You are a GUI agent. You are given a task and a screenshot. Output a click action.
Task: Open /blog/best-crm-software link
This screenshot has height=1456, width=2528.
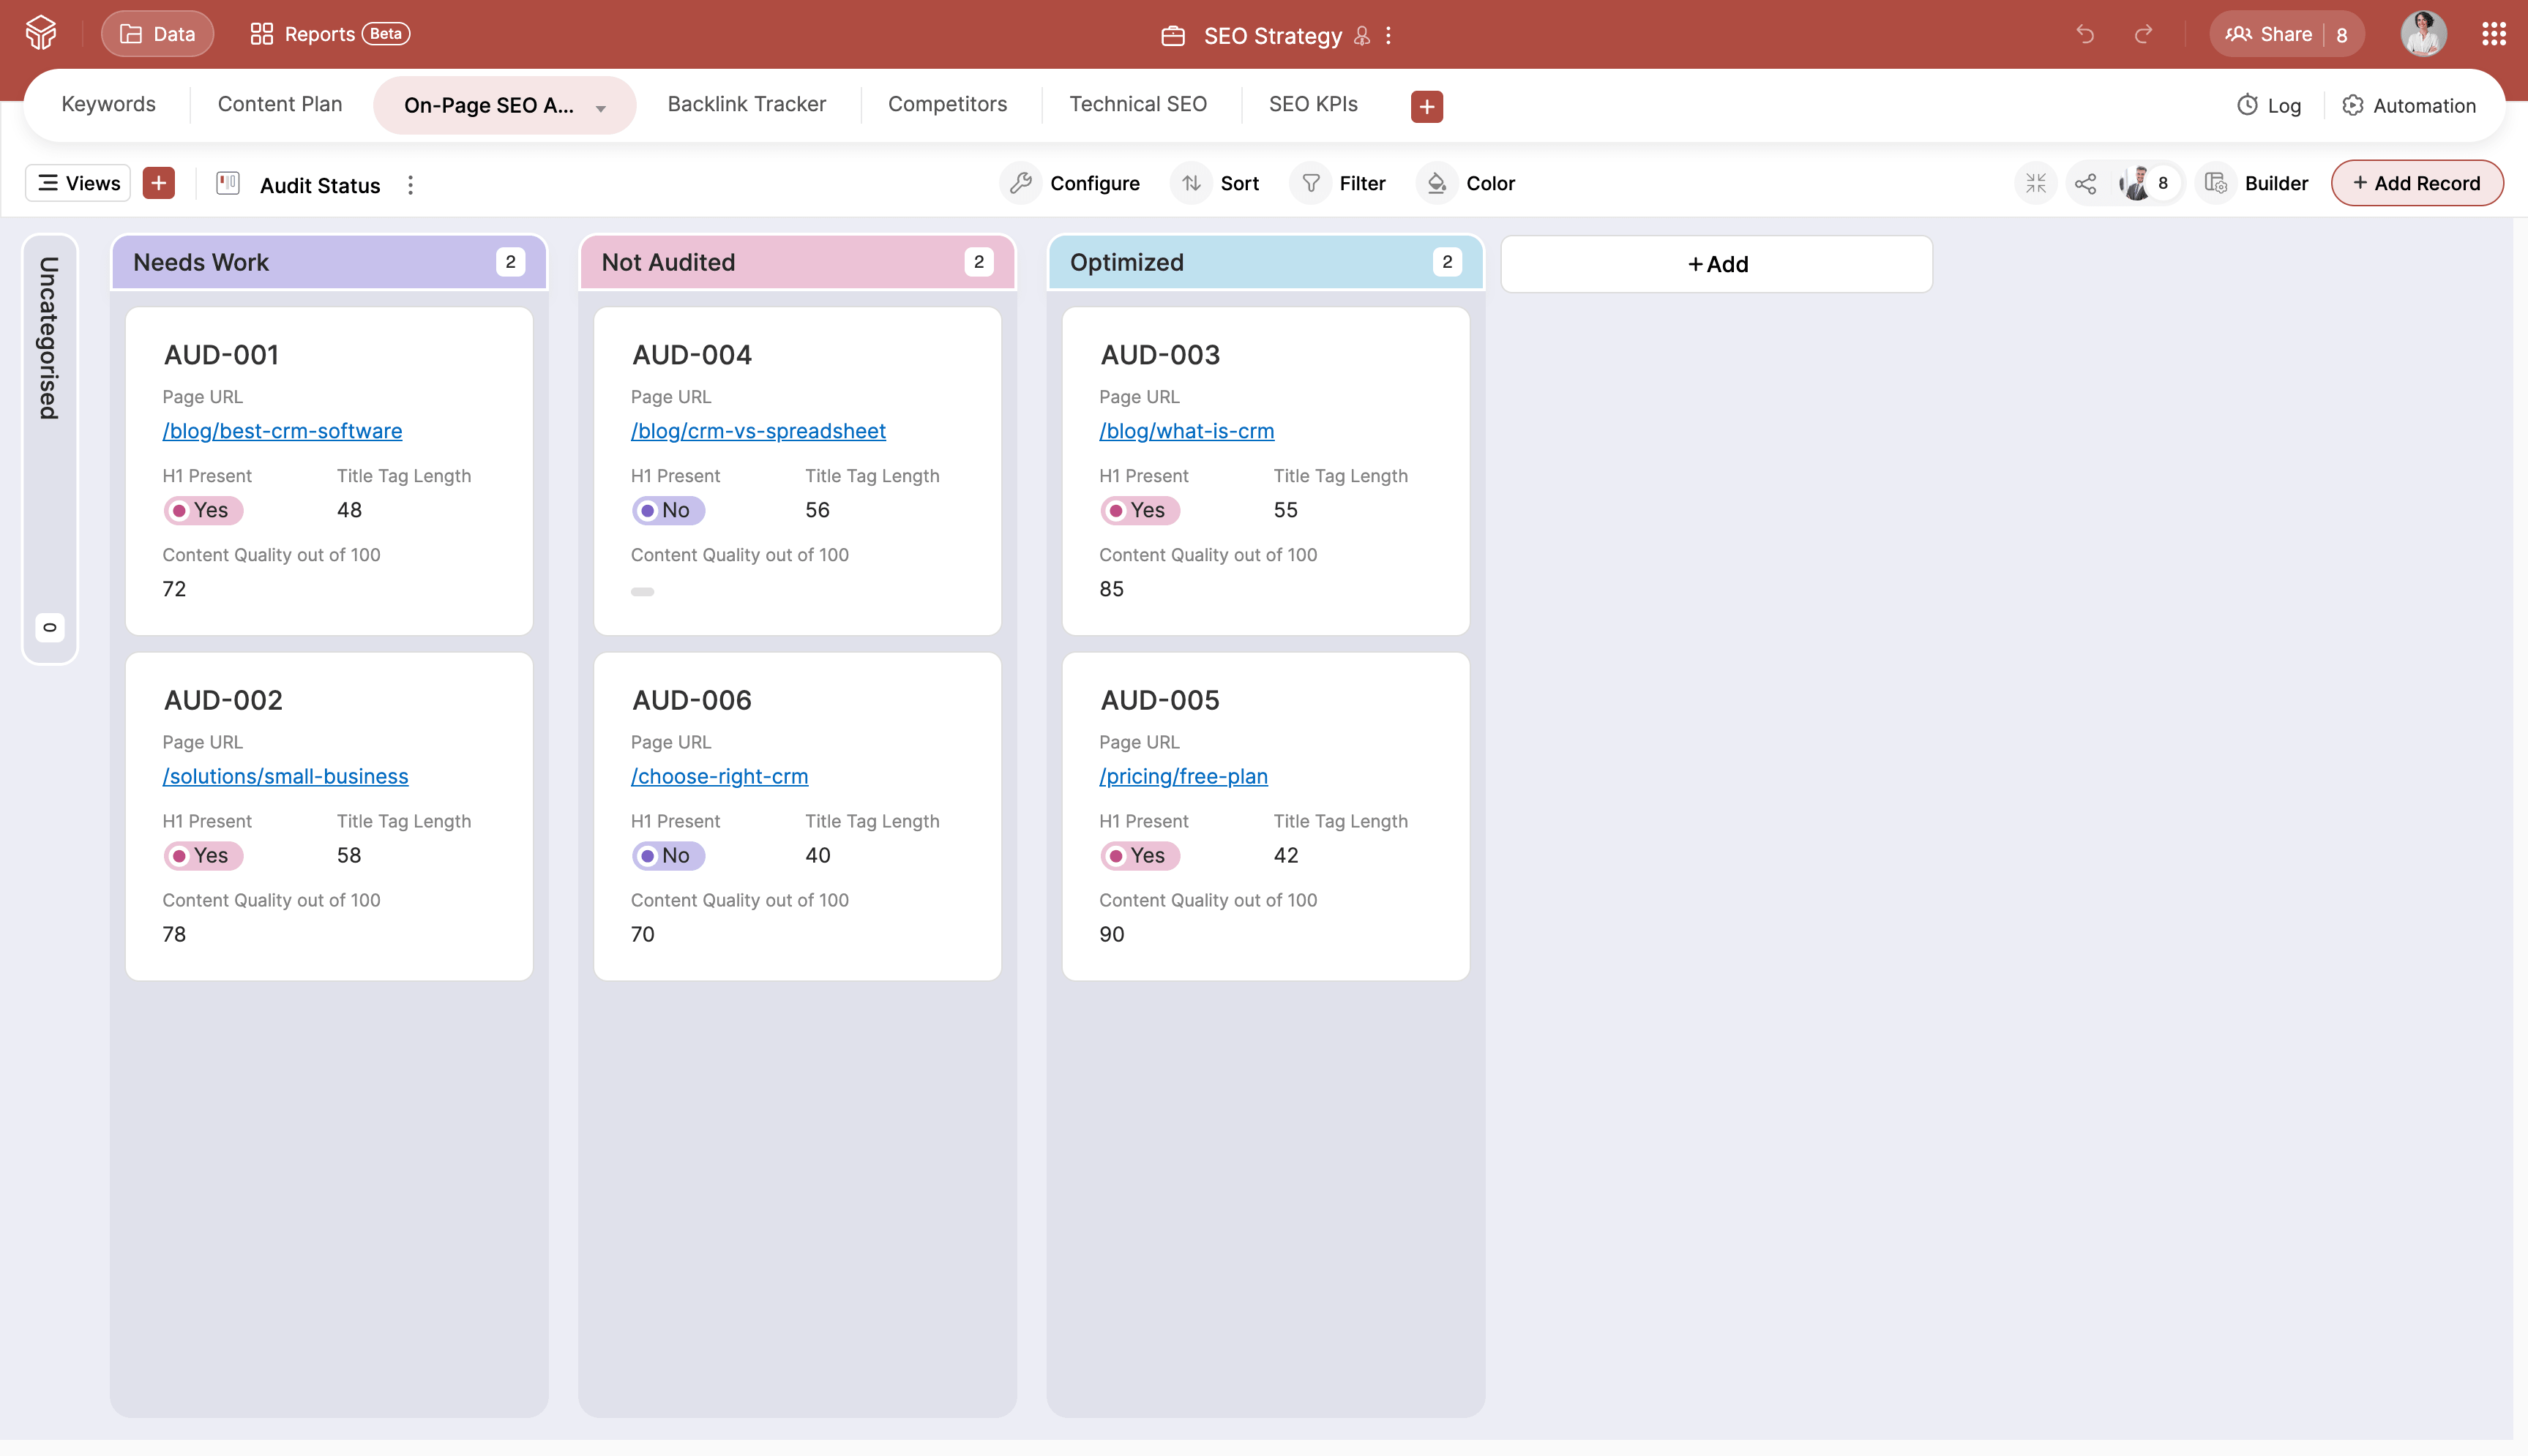282,431
